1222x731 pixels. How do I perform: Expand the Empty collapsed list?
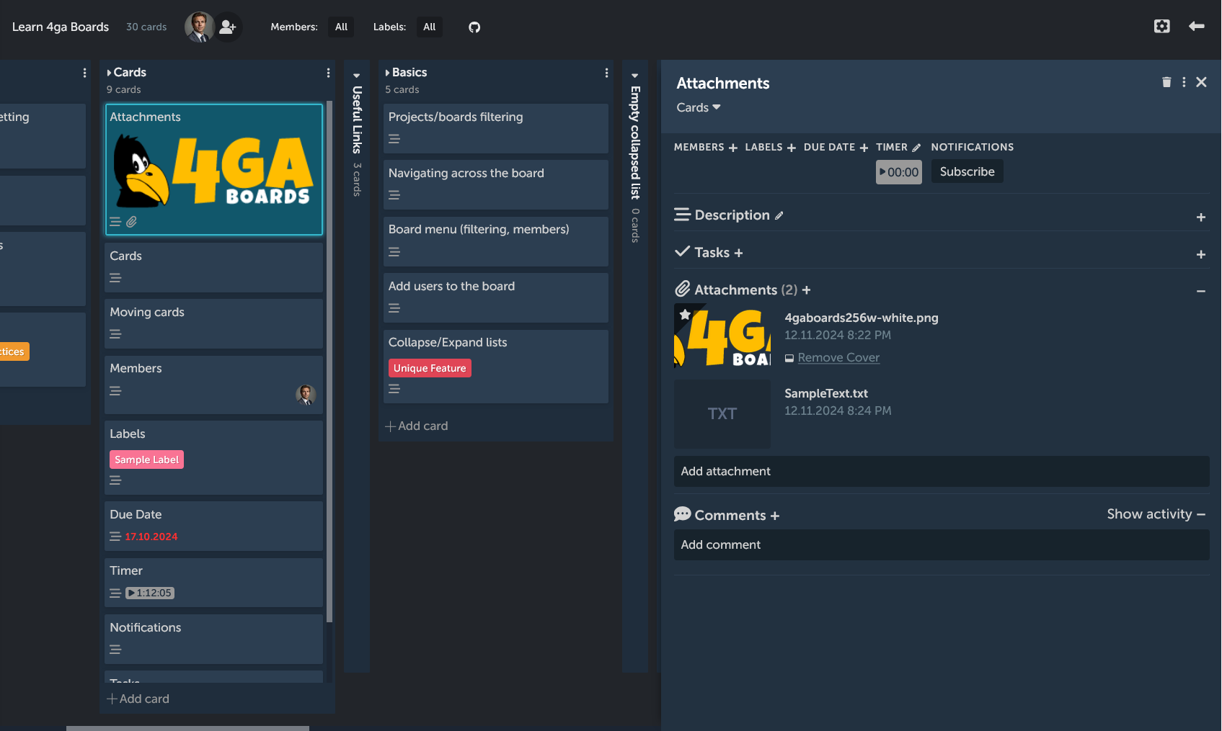[635, 75]
